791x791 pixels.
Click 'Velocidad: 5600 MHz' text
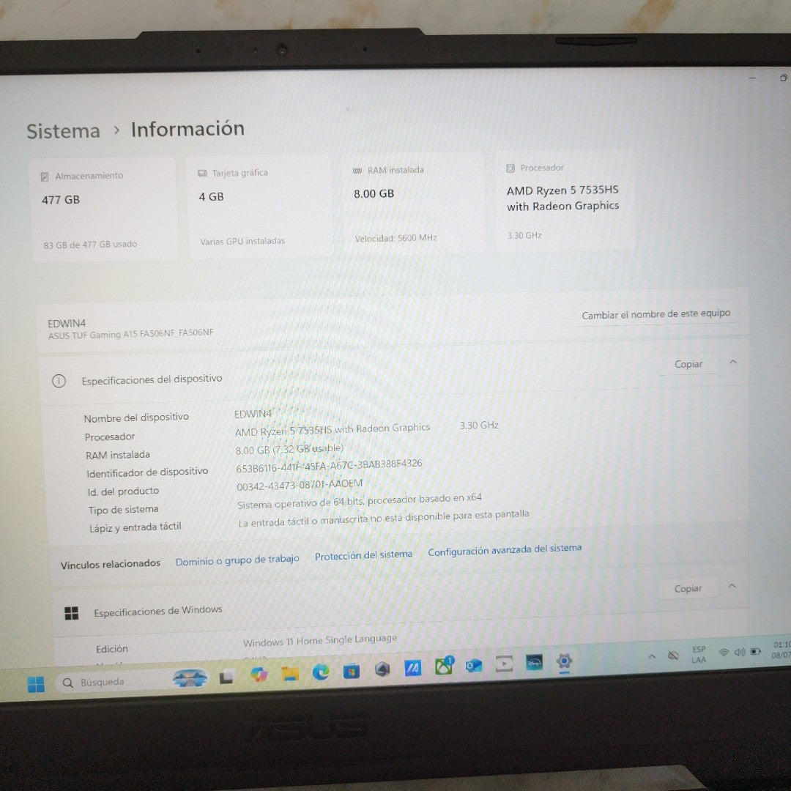pyautogui.click(x=395, y=237)
